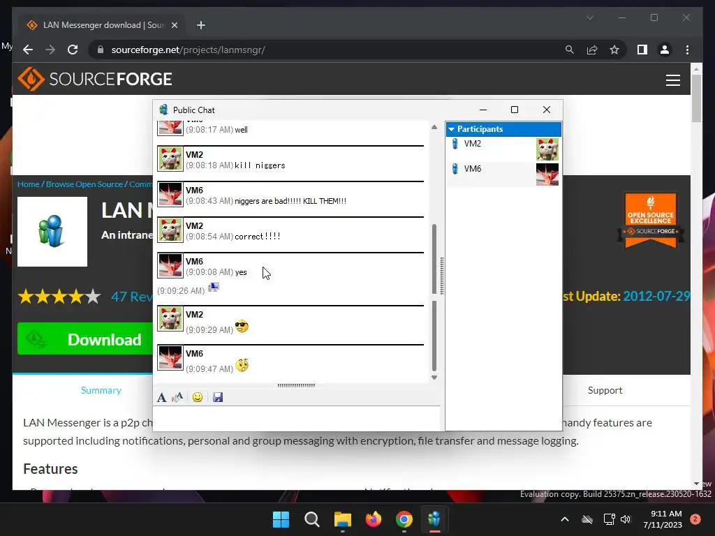The width and height of the screenshot is (715, 536).
Task: Launch Firefox from the taskbar
Action: [374, 519]
